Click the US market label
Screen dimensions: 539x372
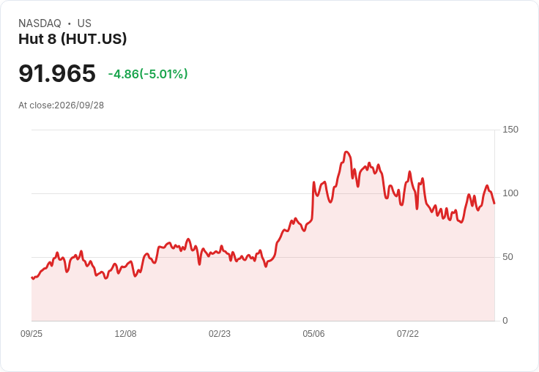[84, 23]
